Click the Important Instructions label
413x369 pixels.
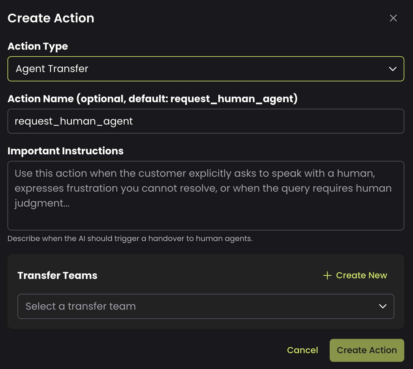(65, 151)
